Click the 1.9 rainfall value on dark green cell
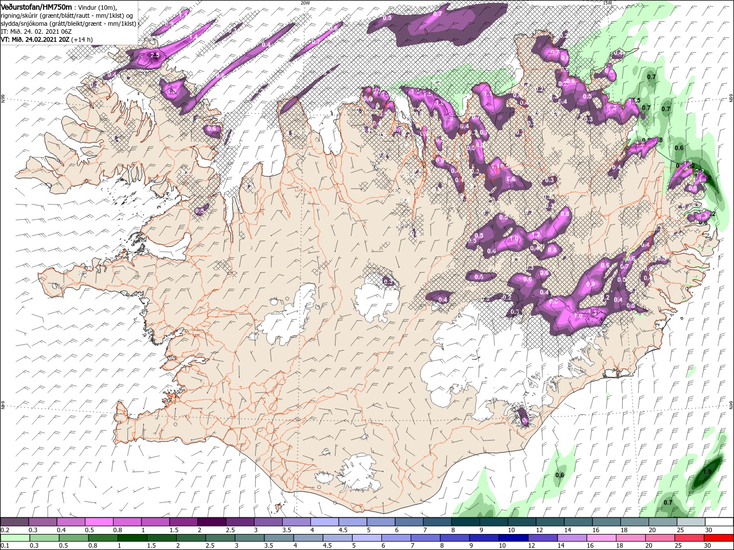Image resolution: width=734 pixels, height=550 pixels. click(x=707, y=472)
